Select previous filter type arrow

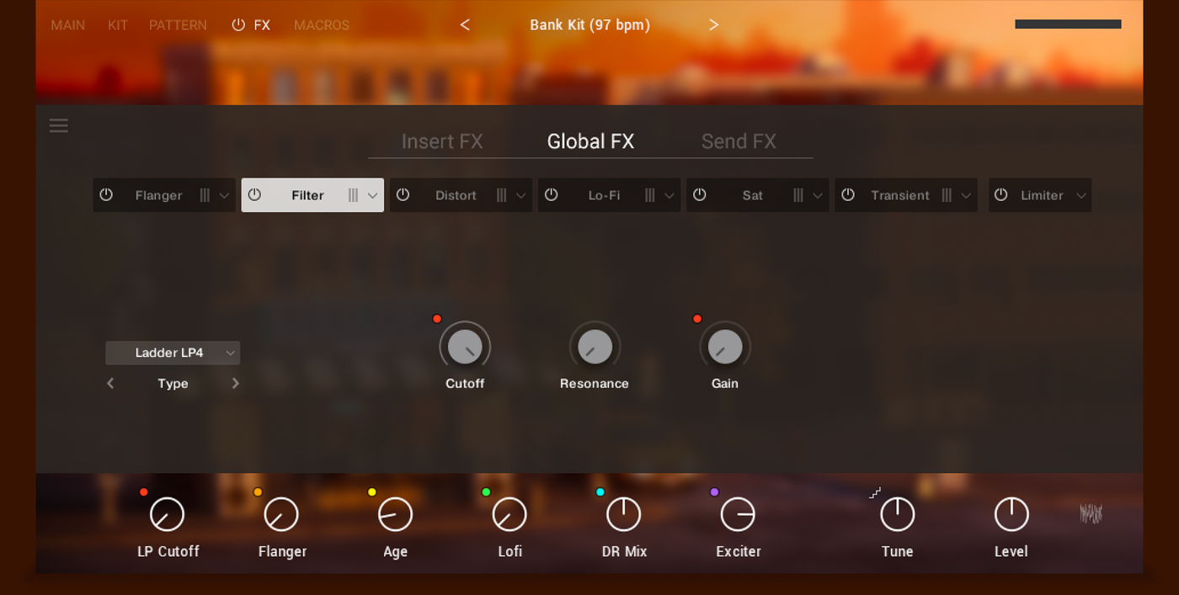(x=110, y=384)
